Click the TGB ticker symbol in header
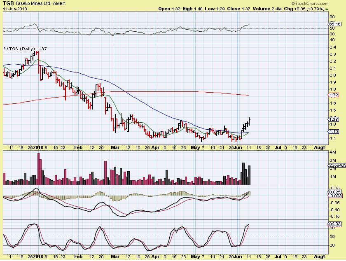 coord(8,3)
